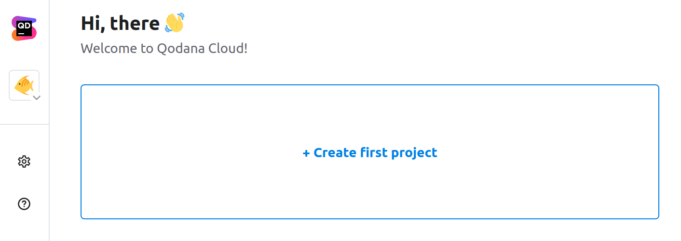
Task: Open the fish avatar organization
Action: click(x=23, y=85)
